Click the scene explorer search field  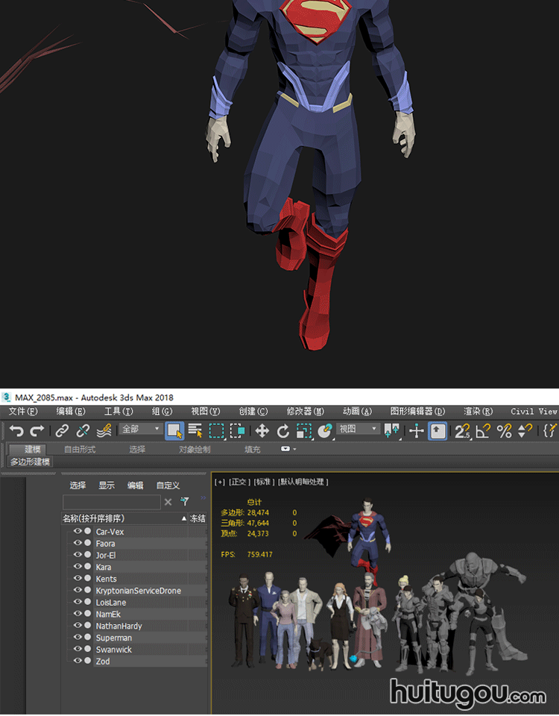[111, 502]
